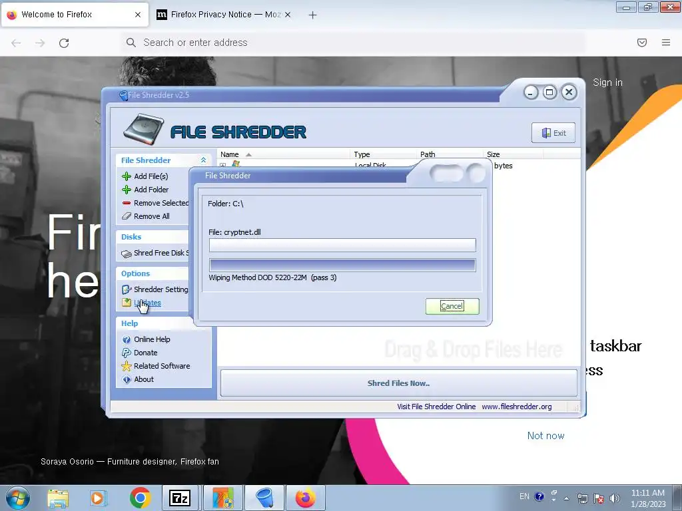The image size is (682, 511).
Task: Click the Online Help link
Action: point(152,340)
